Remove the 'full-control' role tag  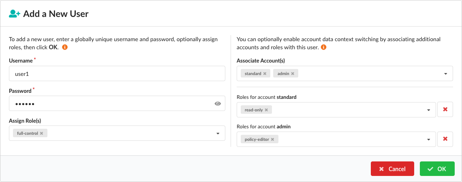pyautogui.click(x=41, y=133)
